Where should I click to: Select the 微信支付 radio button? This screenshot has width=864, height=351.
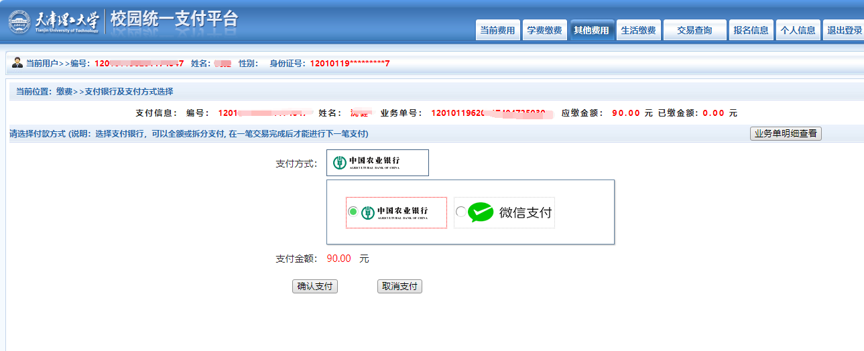click(460, 212)
